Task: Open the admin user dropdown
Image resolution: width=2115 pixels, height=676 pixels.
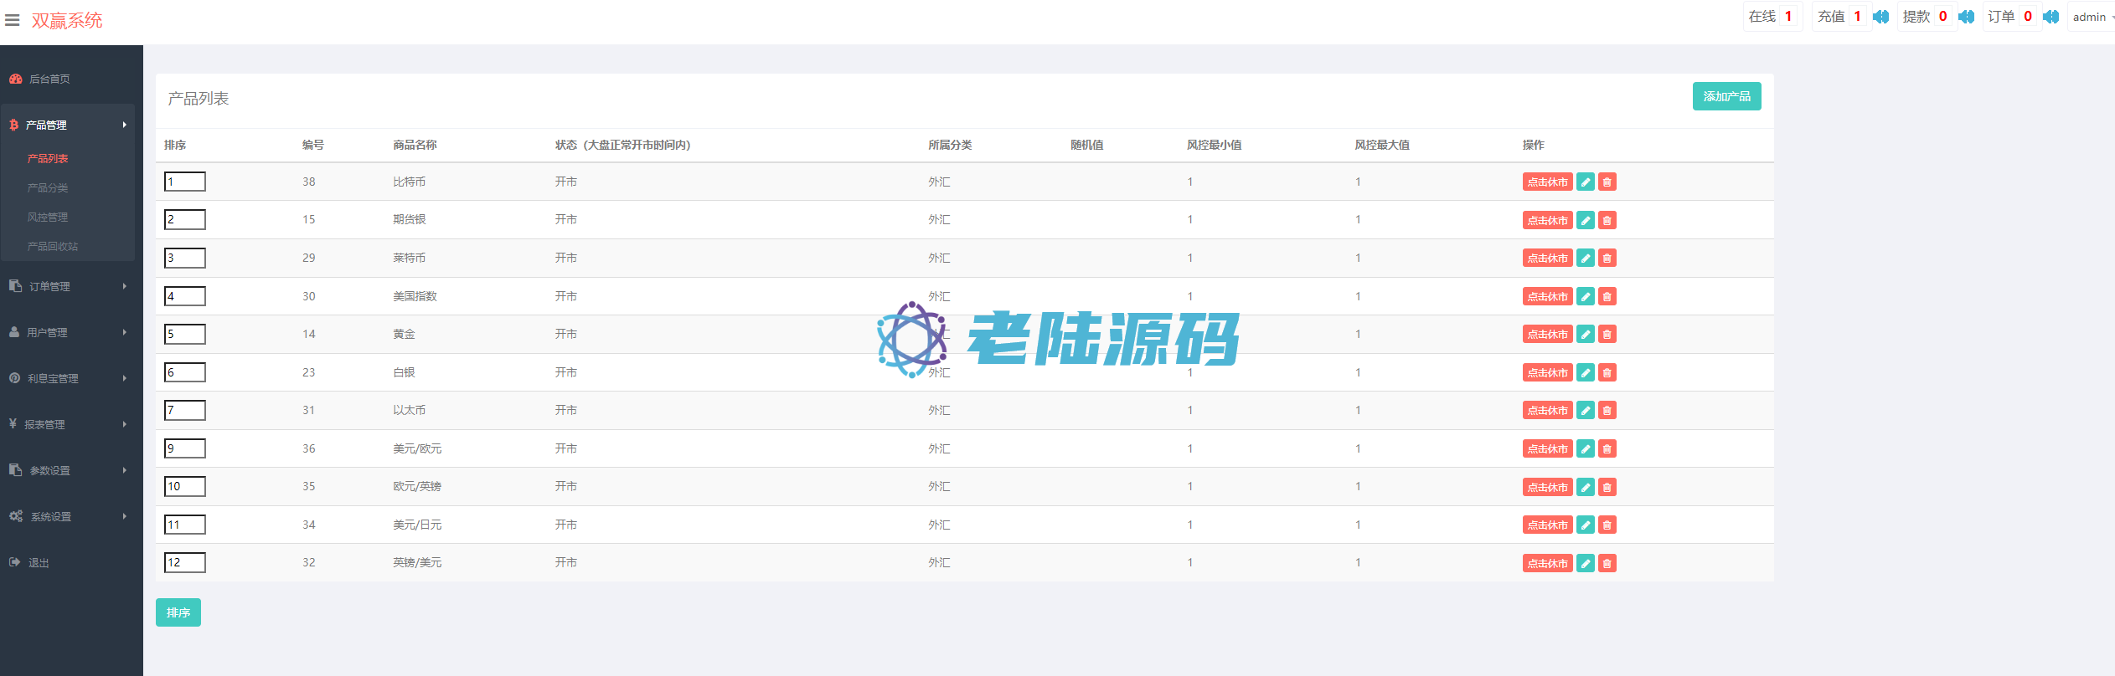Action: tap(2092, 17)
